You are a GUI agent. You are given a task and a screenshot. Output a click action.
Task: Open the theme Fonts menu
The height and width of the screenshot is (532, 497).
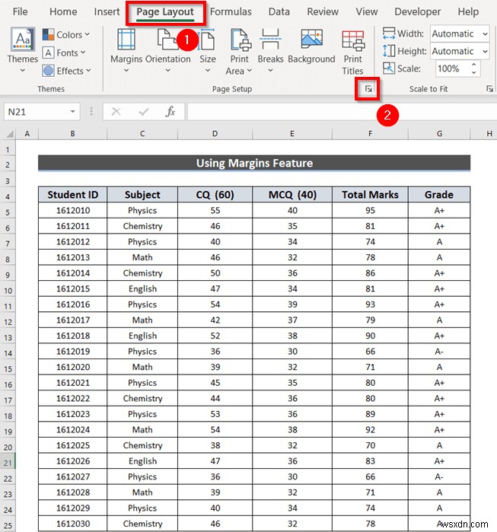coord(64,53)
